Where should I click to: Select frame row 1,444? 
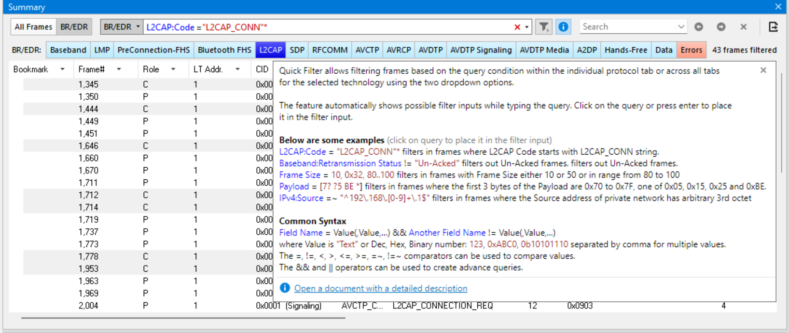click(x=148, y=109)
